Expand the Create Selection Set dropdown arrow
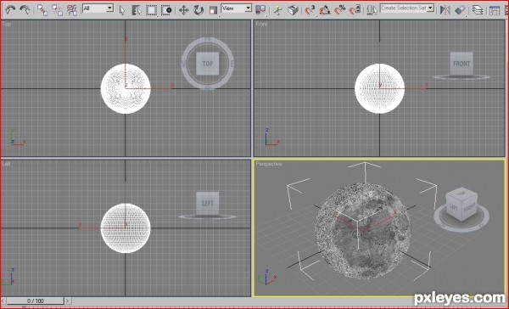Viewport: 509px width, 309px height. pyautogui.click(x=430, y=8)
